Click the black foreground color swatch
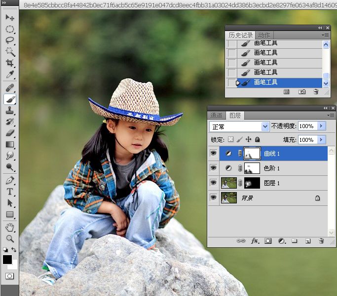The height and width of the screenshot is (296, 337). pyautogui.click(x=7, y=260)
